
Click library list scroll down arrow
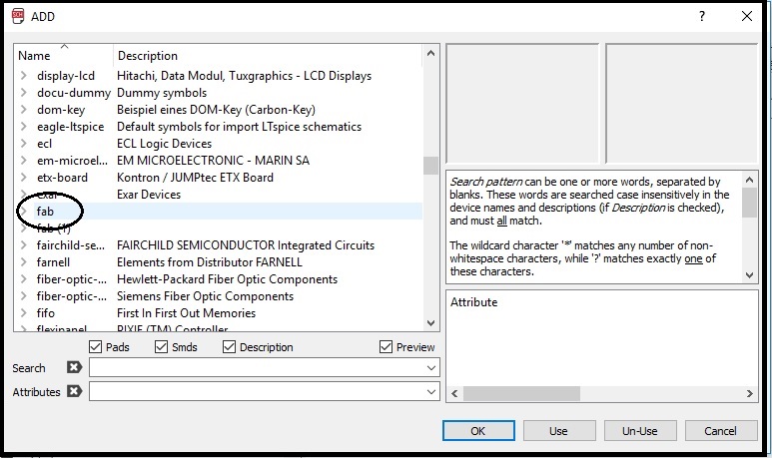tap(430, 323)
